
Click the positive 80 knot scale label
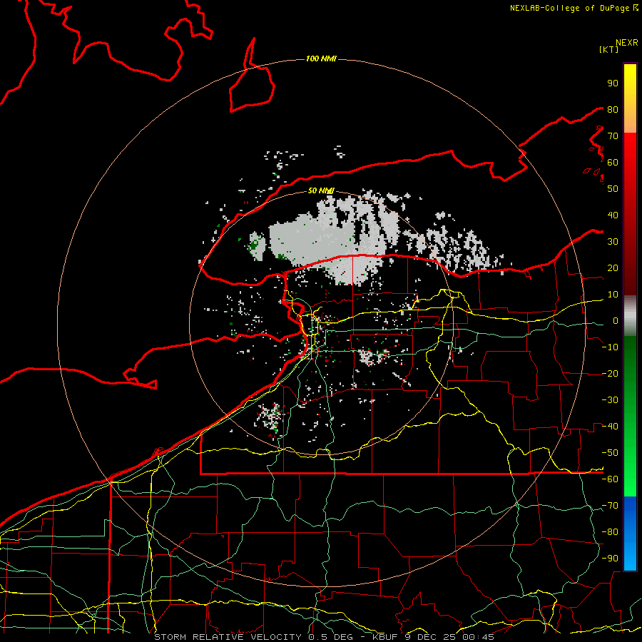(613, 109)
